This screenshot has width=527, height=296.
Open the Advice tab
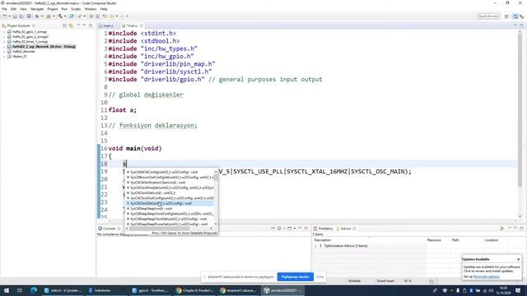[x=346, y=229]
